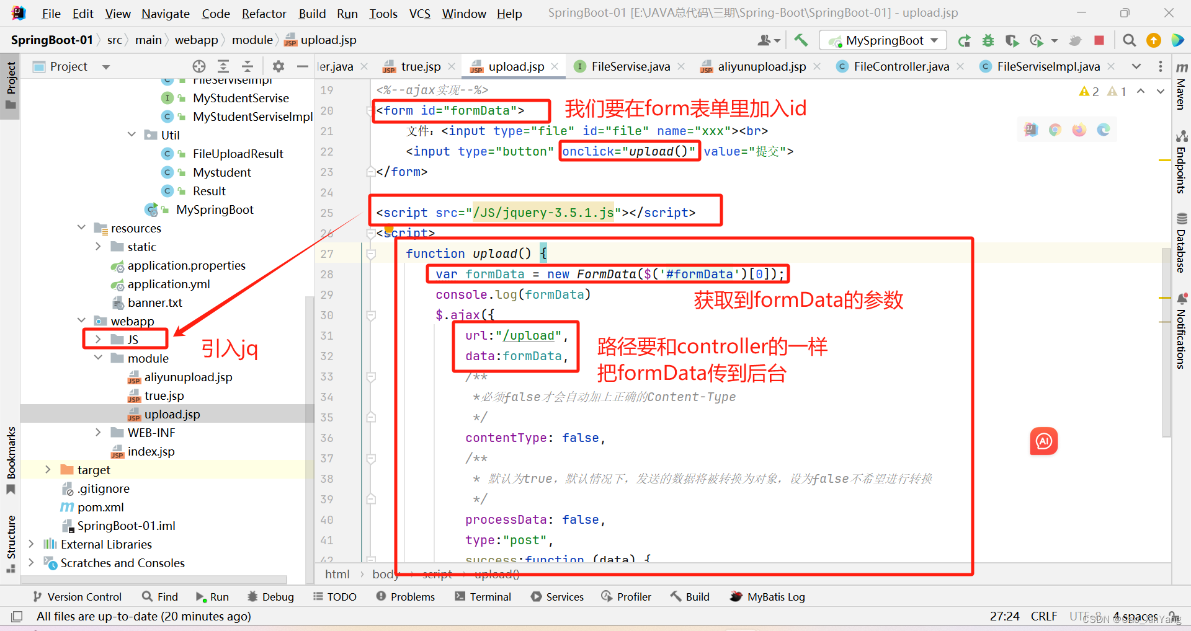Go to previous highlighted error arrow

click(x=1141, y=91)
